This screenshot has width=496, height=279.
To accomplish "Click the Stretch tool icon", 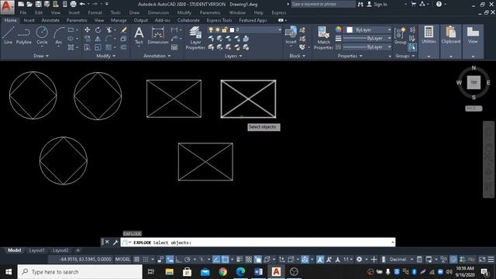I will coord(87,47).
